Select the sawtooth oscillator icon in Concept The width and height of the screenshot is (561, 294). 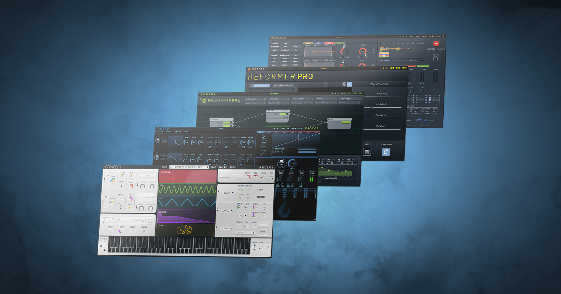(108, 175)
